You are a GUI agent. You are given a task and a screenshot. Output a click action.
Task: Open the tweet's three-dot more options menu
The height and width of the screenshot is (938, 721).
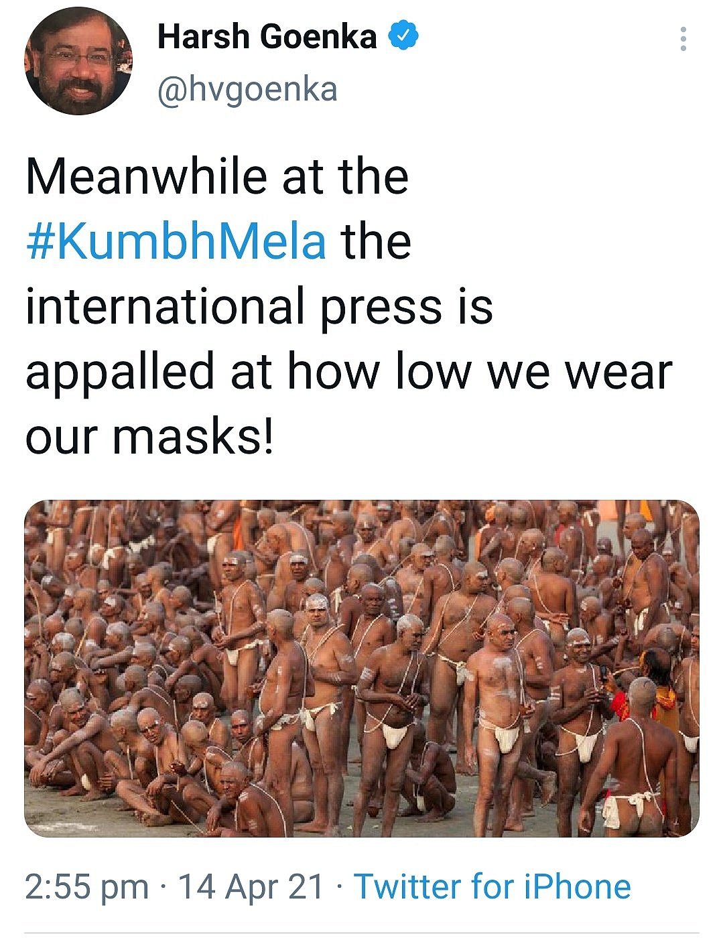(x=683, y=39)
